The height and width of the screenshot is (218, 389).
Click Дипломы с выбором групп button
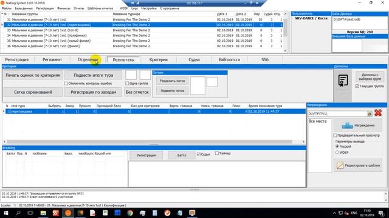click(370, 77)
